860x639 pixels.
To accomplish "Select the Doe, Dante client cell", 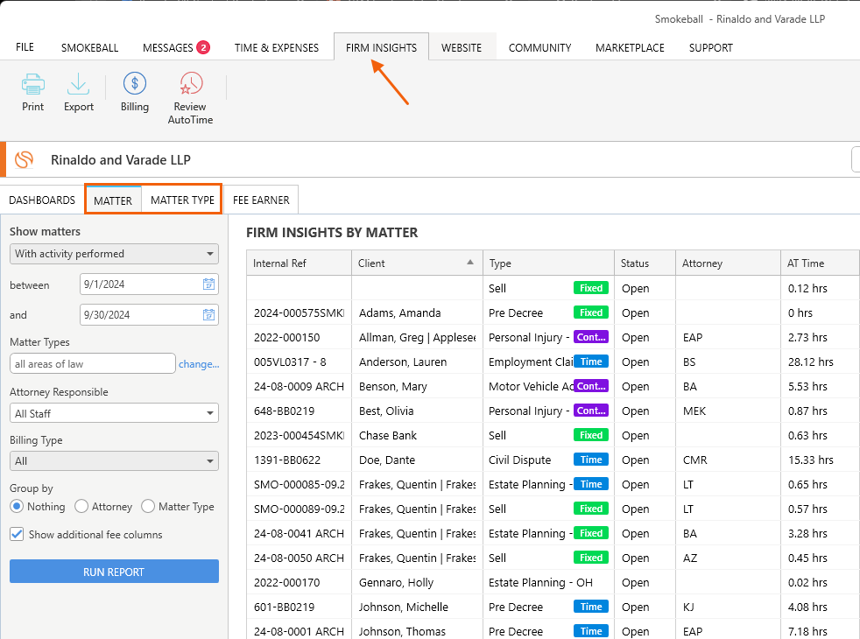I will point(417,460).
